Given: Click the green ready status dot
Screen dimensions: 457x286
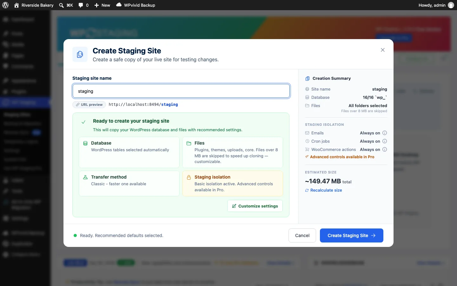Looking at the screenshot, I should coord(75,235).
